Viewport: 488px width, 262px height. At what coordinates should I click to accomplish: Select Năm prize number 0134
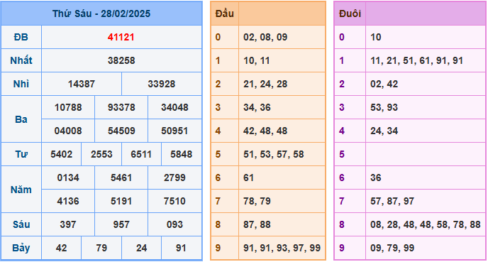click(x=68, y=178)
